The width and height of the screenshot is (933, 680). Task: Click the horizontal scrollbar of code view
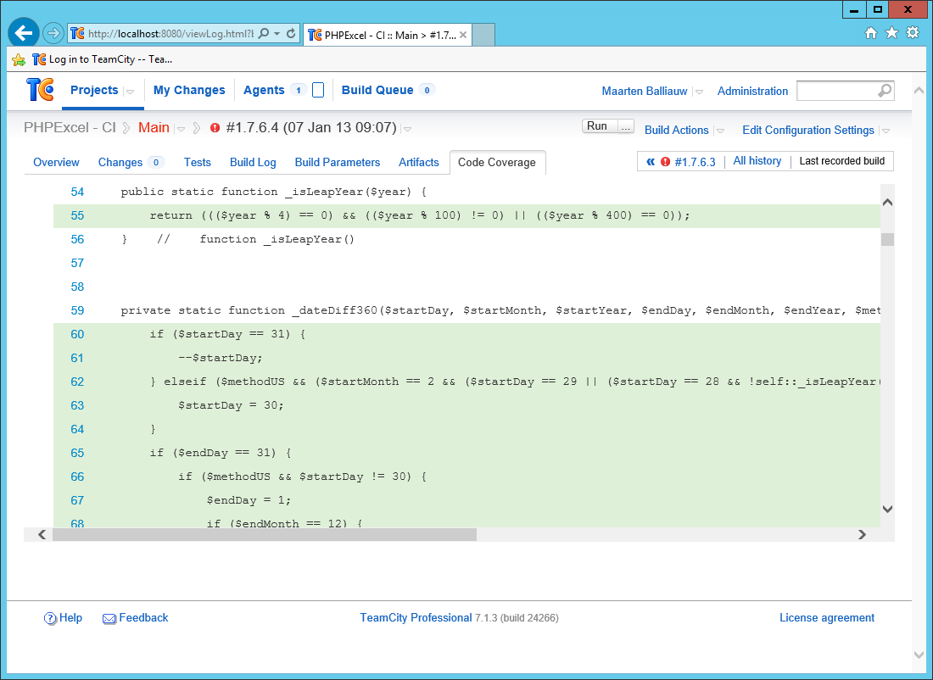click(x=265, y=535)
